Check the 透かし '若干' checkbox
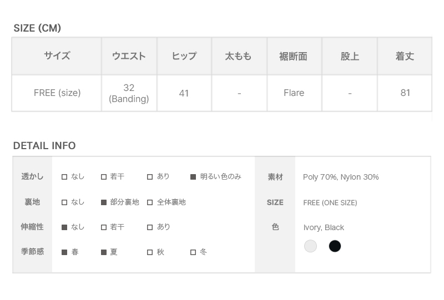Image resolution: width=444 pixels, height=300 pixels. [104, 177]
